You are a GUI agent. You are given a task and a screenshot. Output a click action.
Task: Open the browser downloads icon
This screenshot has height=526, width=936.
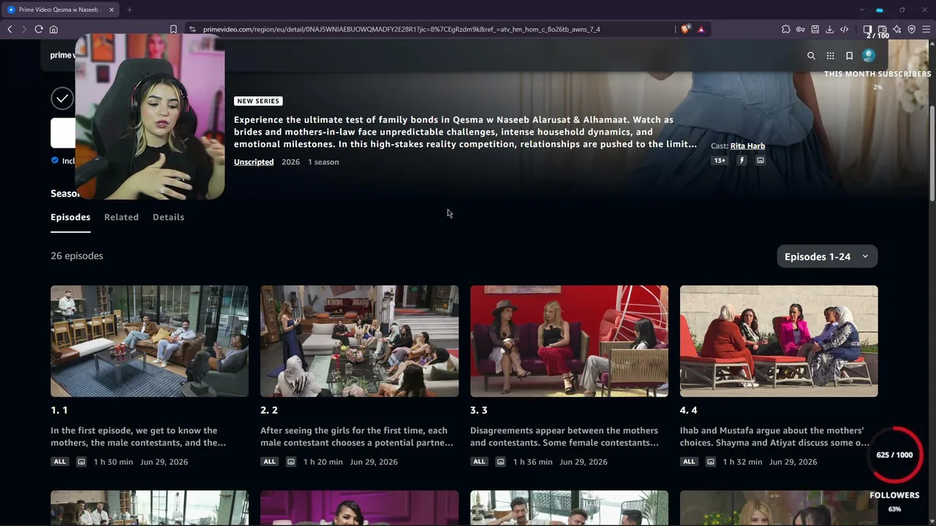830,29
